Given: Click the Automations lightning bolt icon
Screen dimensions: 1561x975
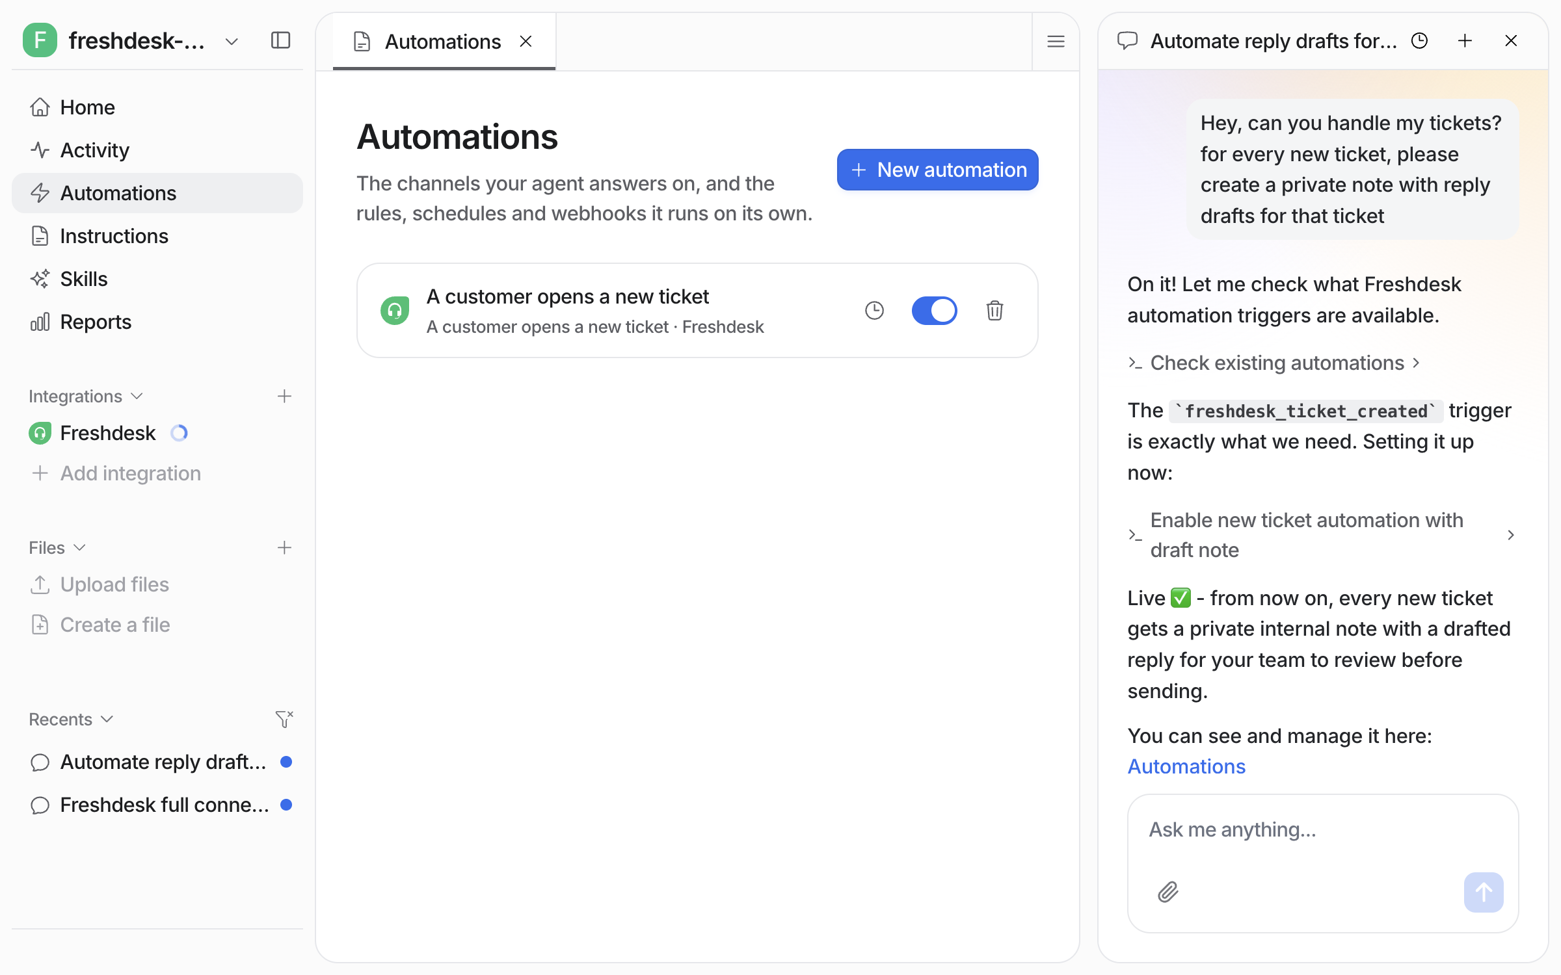Looking at the screenshot, I should [40, 193].
